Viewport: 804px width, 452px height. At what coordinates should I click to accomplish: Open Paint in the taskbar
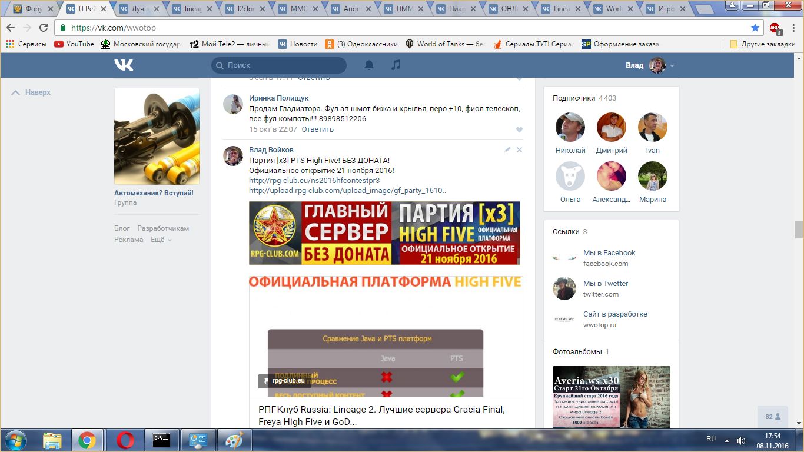(x=234, y=440)
